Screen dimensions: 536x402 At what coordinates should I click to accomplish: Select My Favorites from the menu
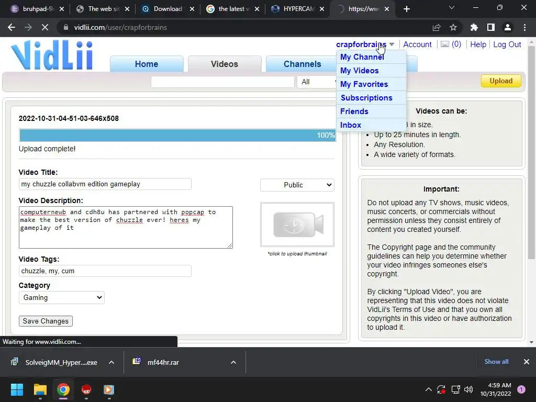click(x=364, y=84)
